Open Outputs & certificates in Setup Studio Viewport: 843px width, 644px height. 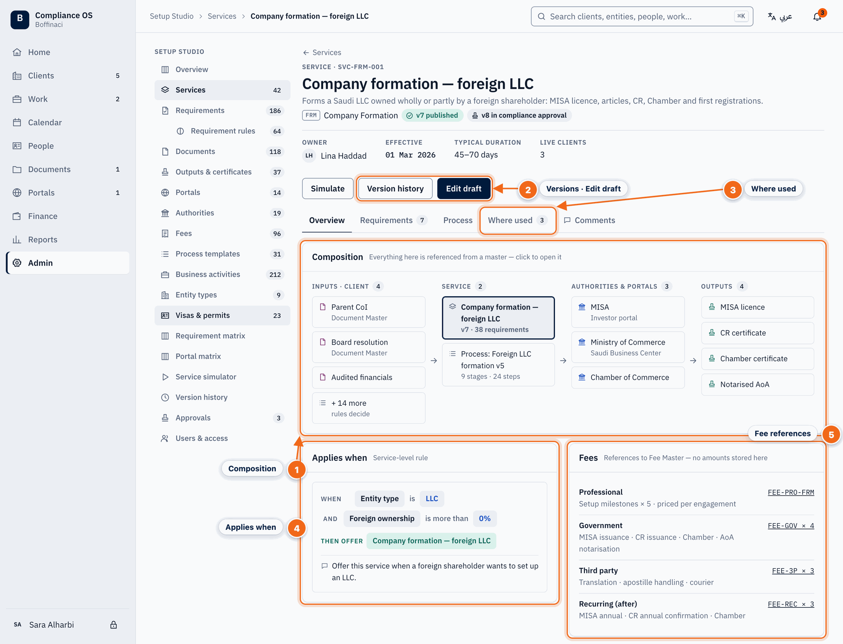222,172
